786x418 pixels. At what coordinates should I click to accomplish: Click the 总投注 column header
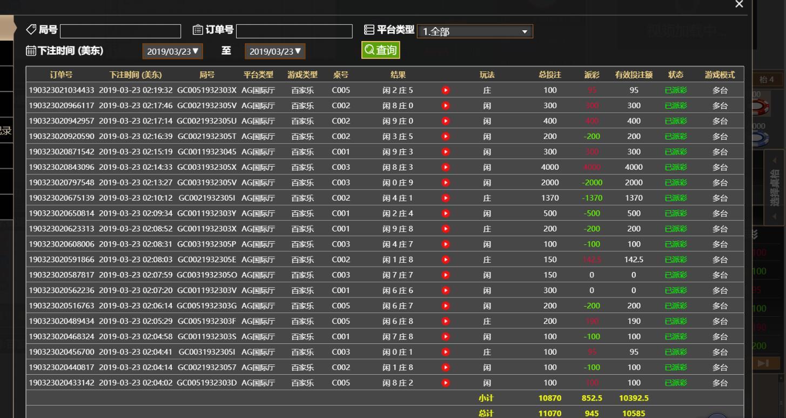pos(550,75)
